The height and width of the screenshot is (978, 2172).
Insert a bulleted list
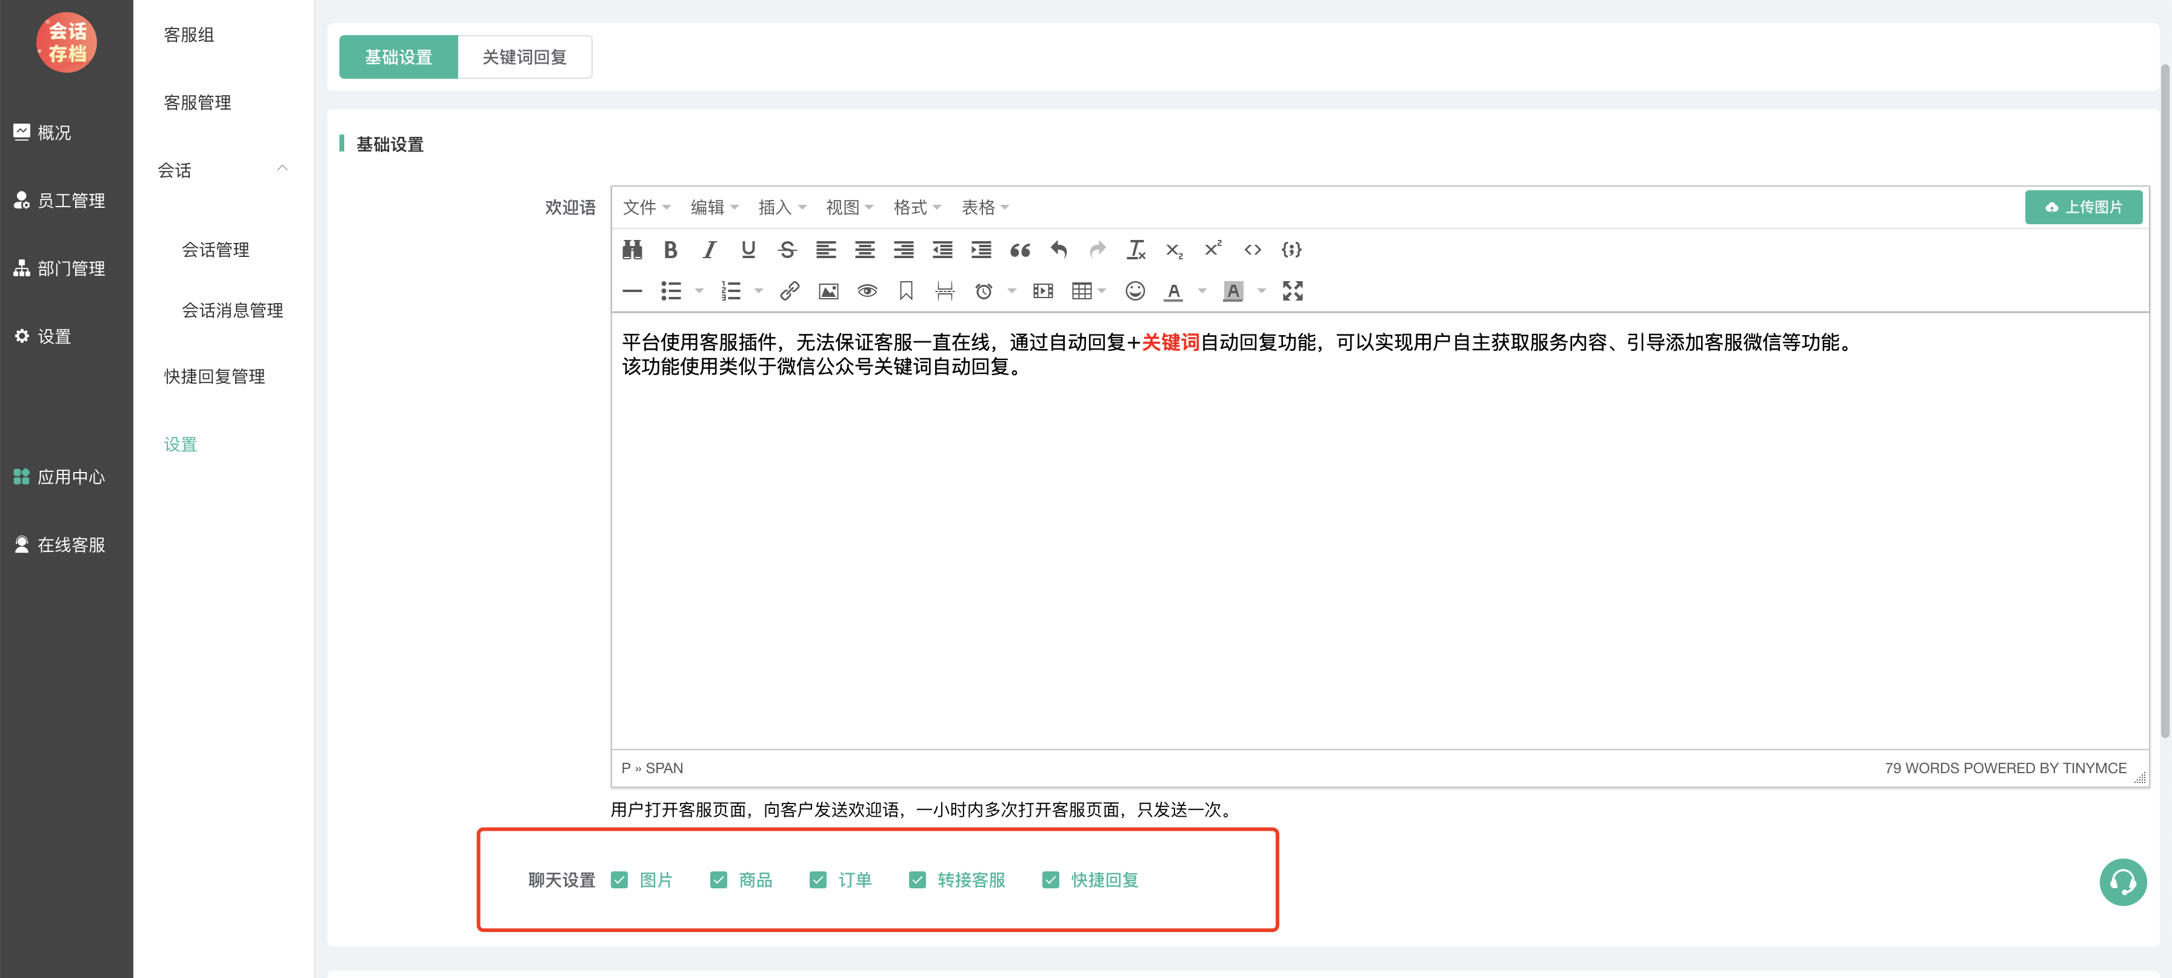670,291
